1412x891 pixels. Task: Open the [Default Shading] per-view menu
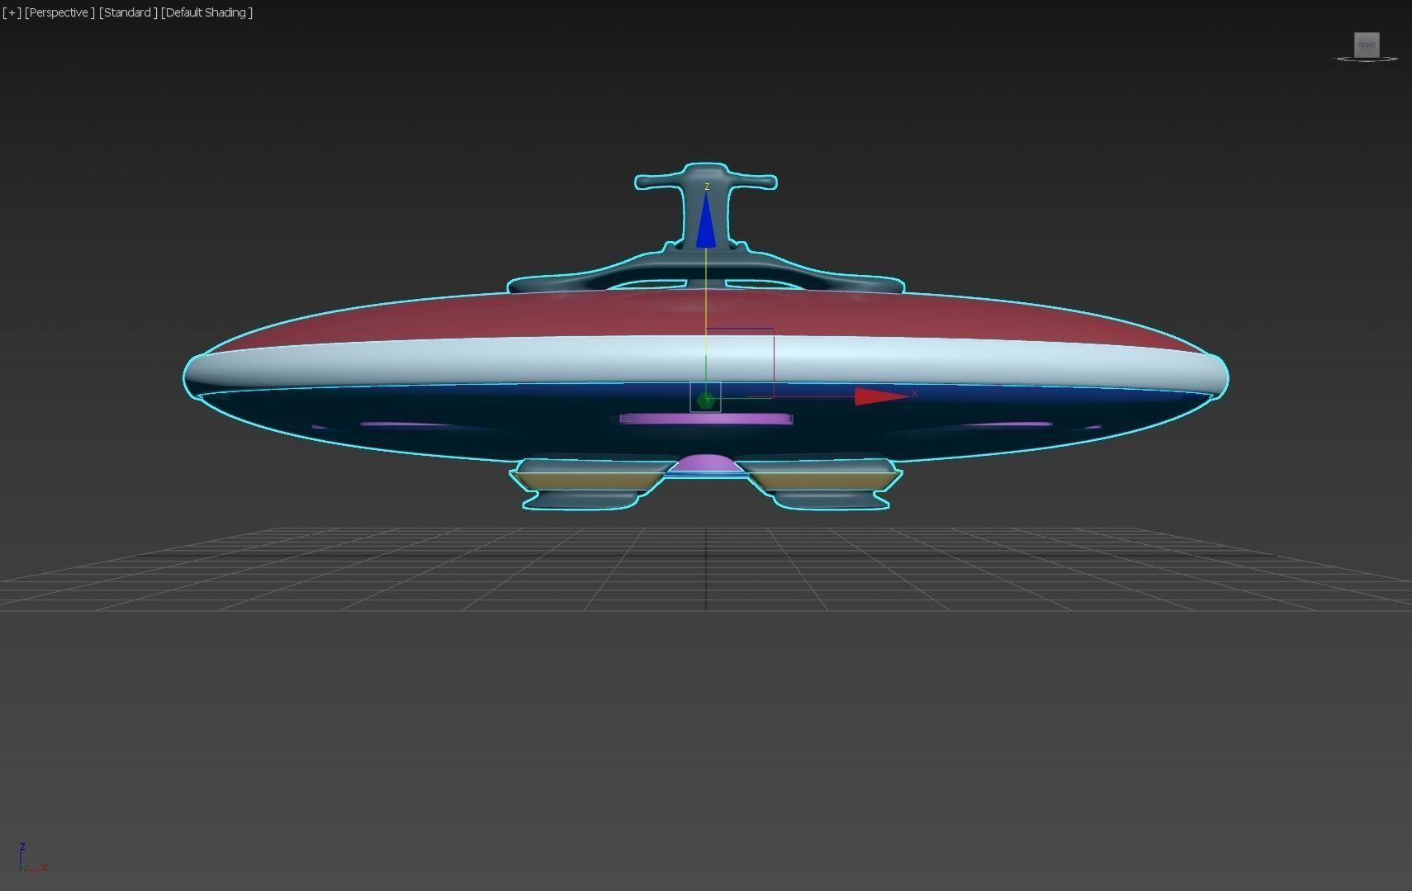coord(207,12)
